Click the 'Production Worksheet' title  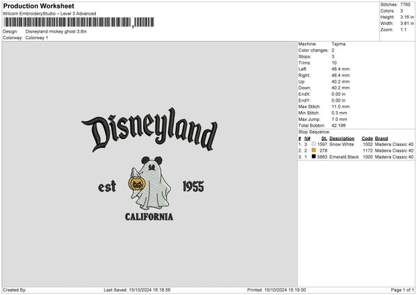click(38, 6)
